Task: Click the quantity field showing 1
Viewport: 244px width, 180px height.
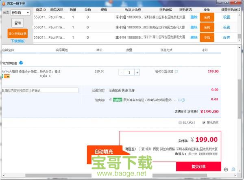Action: point(129,72)
